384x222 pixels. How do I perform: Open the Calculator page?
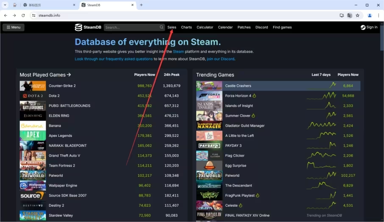(x=205, y=27)
